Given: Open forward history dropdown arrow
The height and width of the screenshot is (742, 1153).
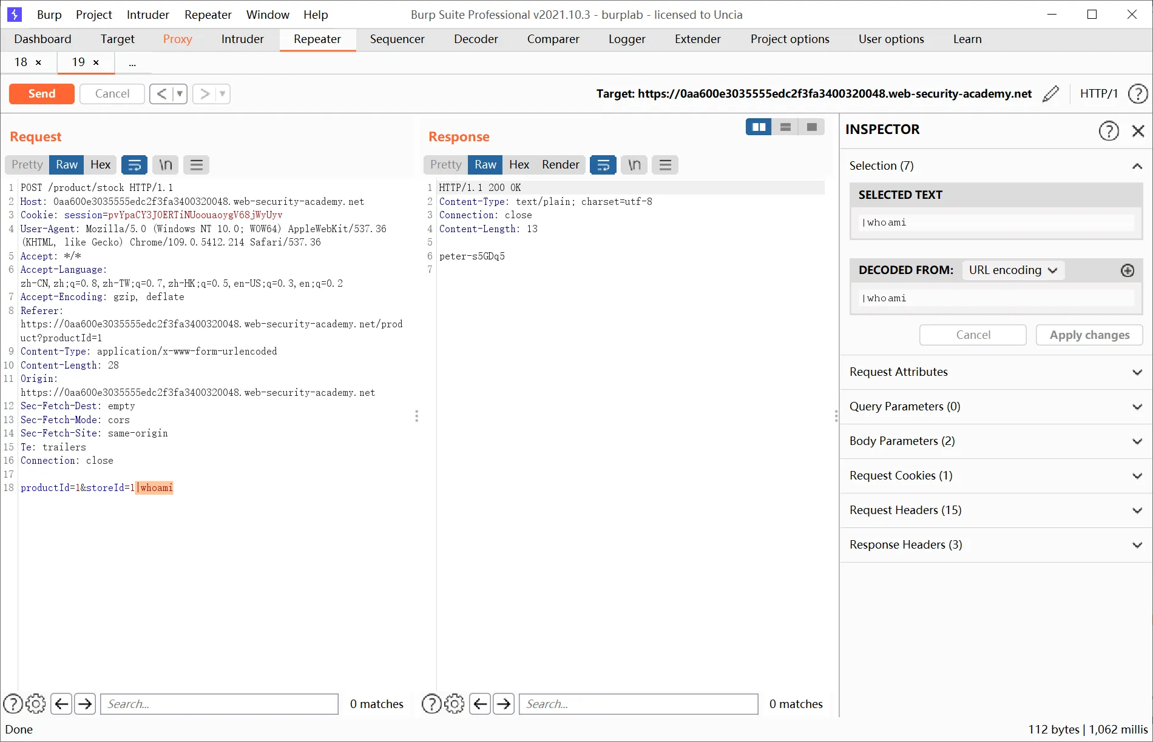Looking at the screenshot, I should click(x=223, y=93).
